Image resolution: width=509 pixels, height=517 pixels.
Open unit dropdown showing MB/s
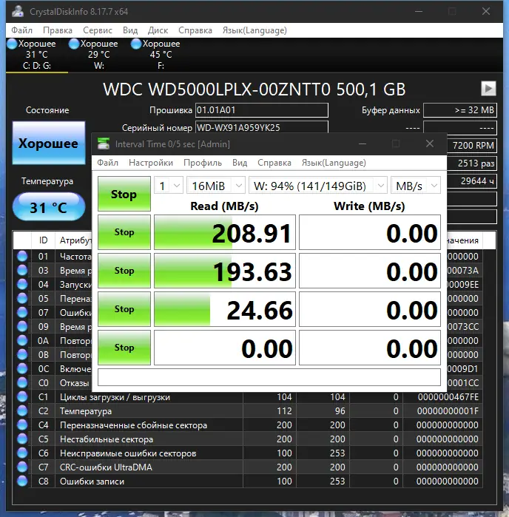click(x=416, y=186)
